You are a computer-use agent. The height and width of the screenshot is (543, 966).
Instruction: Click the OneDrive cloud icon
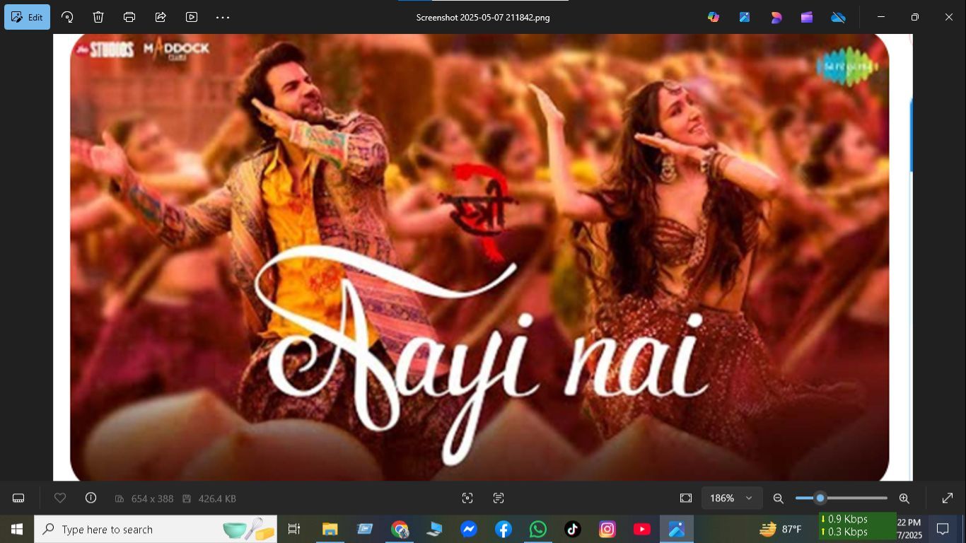[838, 17]
